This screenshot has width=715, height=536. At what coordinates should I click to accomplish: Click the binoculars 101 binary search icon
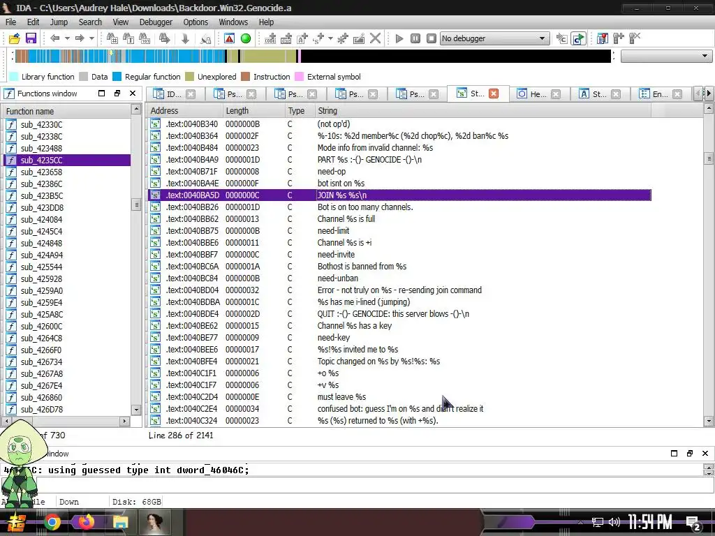[145, 39]
